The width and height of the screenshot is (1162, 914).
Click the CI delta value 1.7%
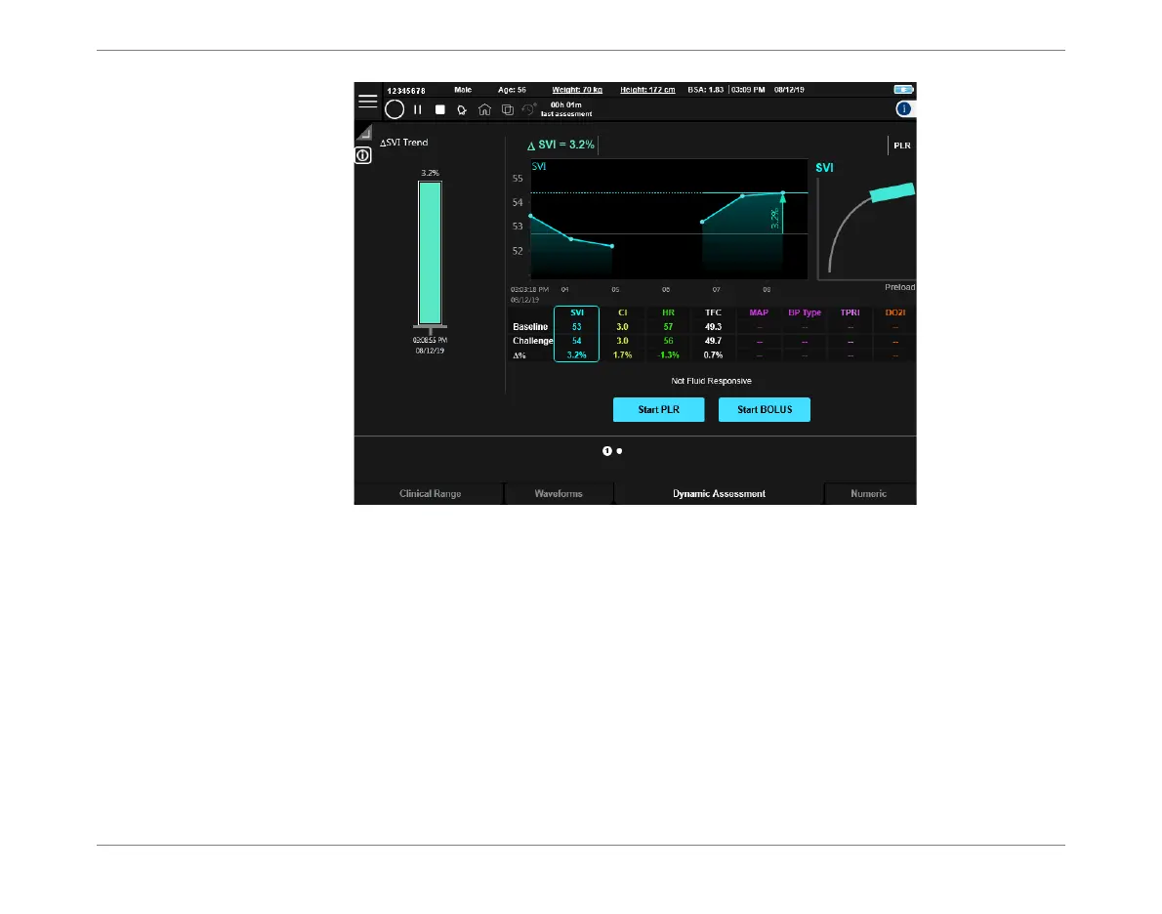point(623,355)
